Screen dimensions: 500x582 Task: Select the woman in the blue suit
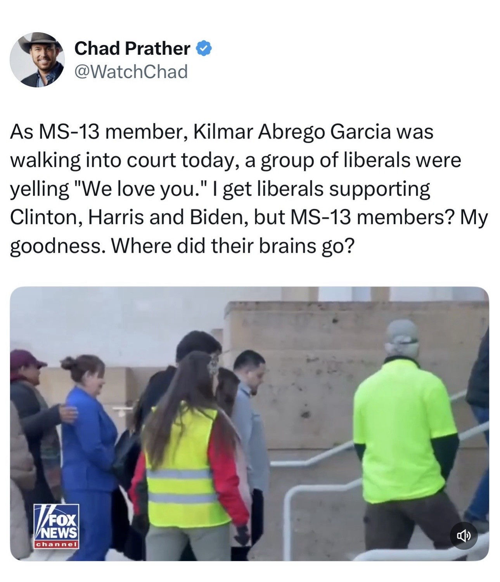[x=89, y=454]
